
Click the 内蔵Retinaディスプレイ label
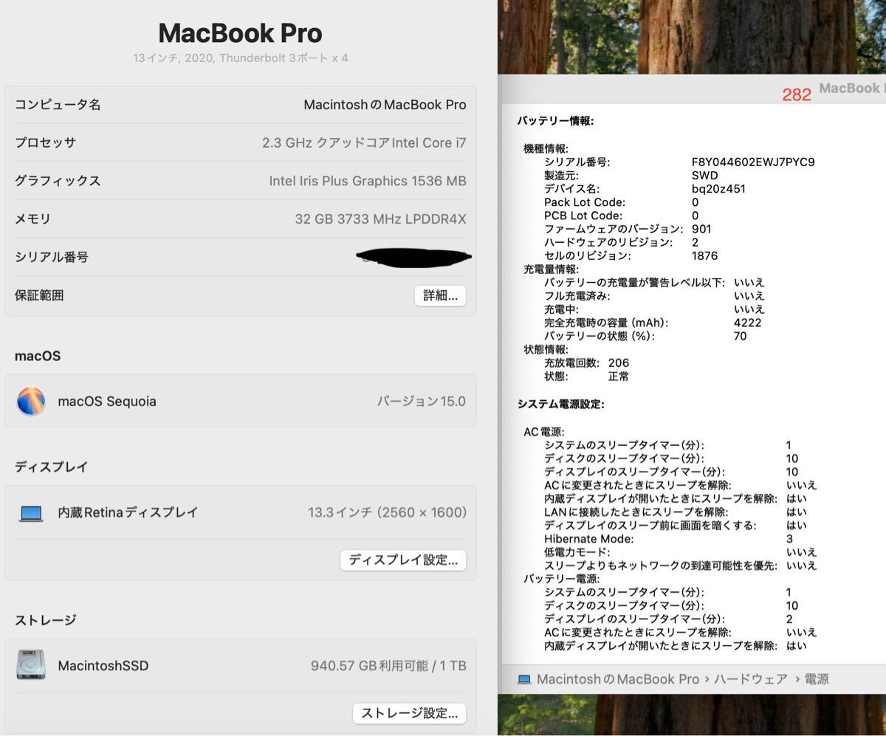pyautogui.click(x=128, y=512)
